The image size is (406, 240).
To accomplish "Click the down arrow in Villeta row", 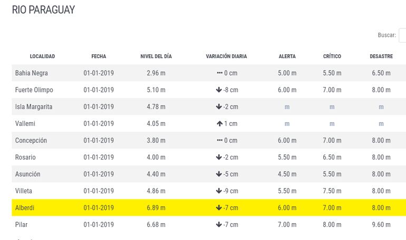I will [x=219, y=191].
